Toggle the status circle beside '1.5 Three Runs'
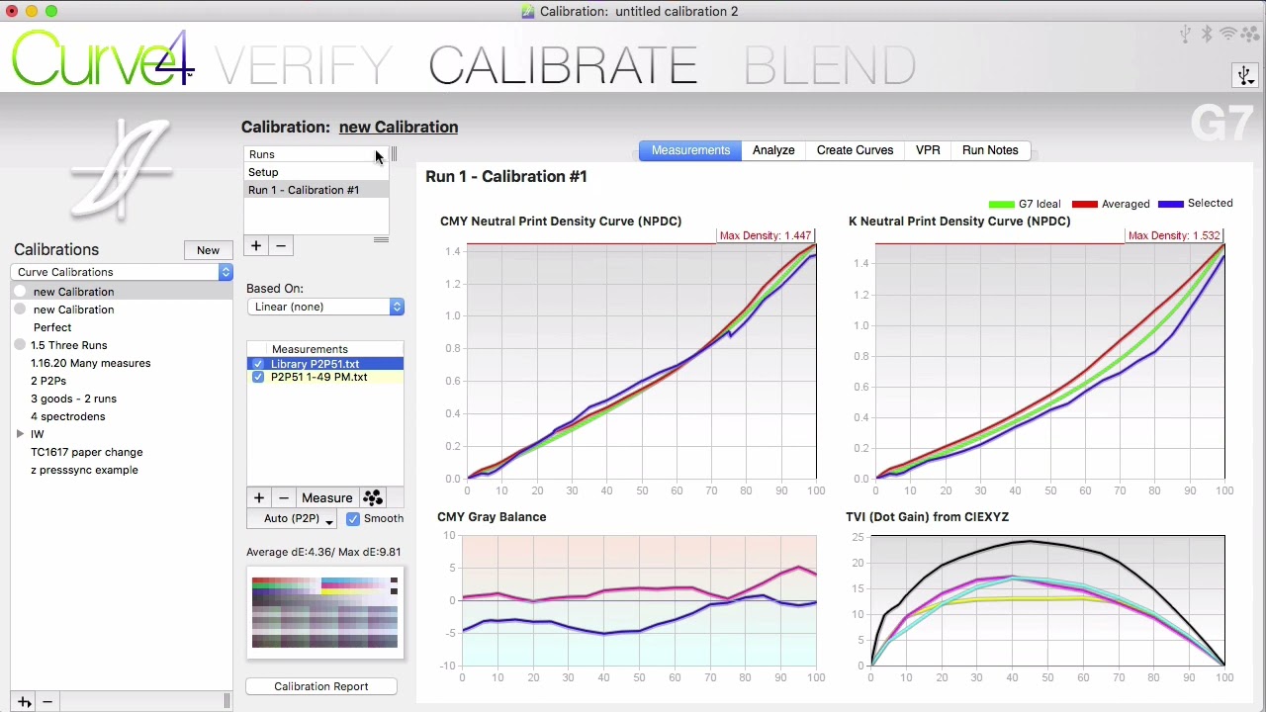 click(x=20, y=345)
